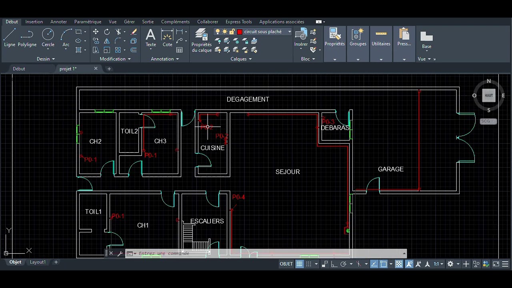This screenshot has height=288, width=512.
Task: Select the Trim scissors tool
Action: (x=118, y=32)
